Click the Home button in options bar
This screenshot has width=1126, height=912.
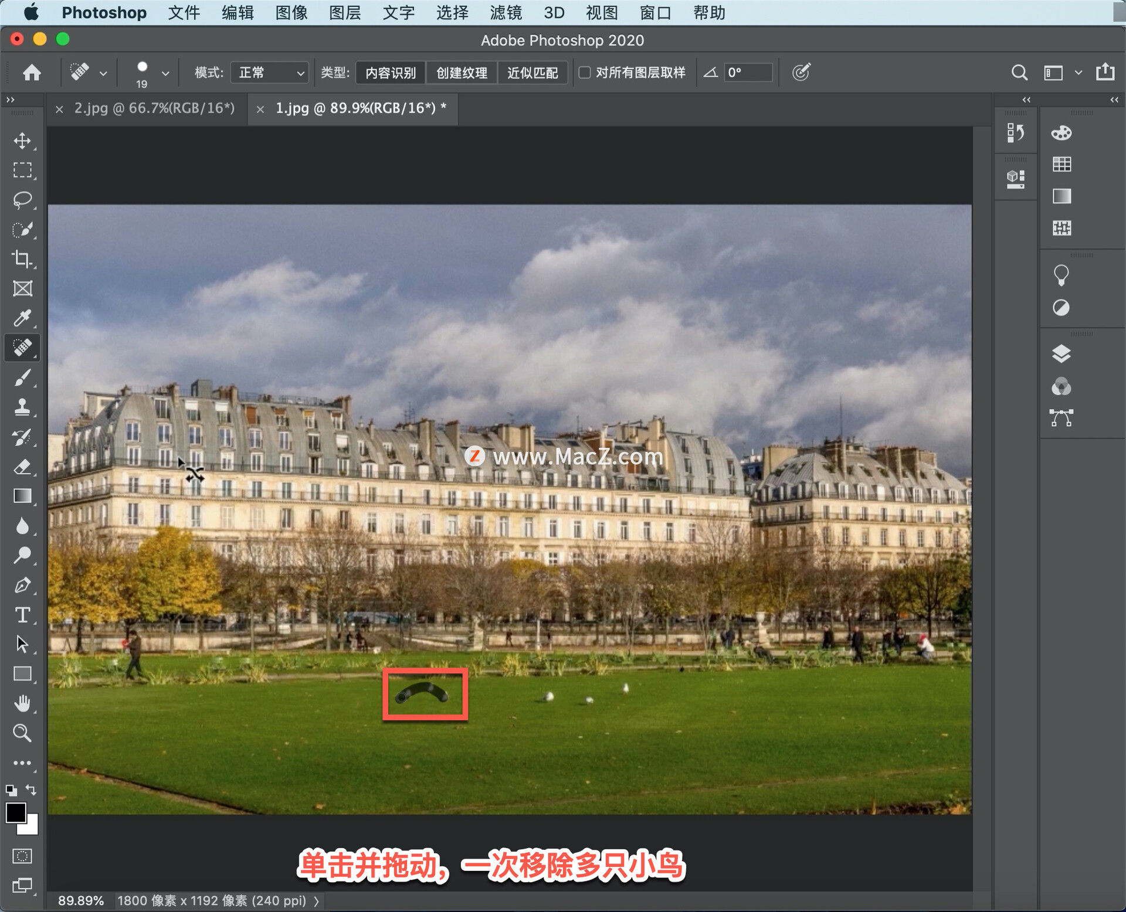pos(32,73)
